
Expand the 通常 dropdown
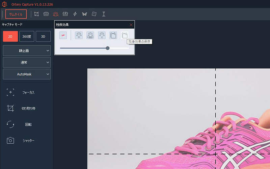tap(27, 63)
